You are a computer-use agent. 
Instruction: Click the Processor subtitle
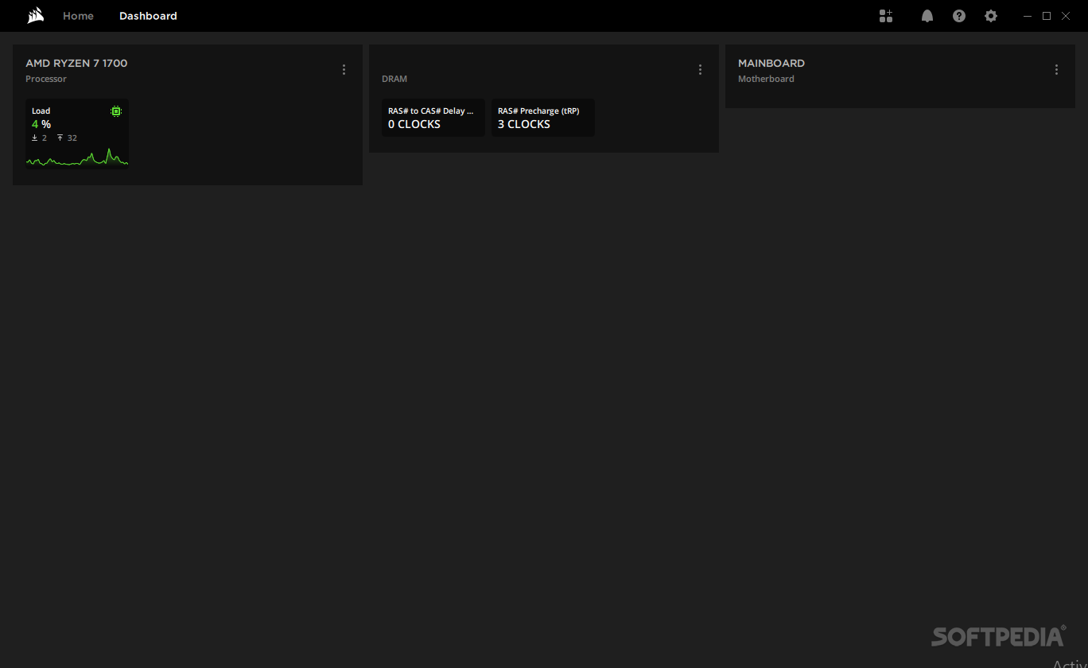(x=46, y=79)
